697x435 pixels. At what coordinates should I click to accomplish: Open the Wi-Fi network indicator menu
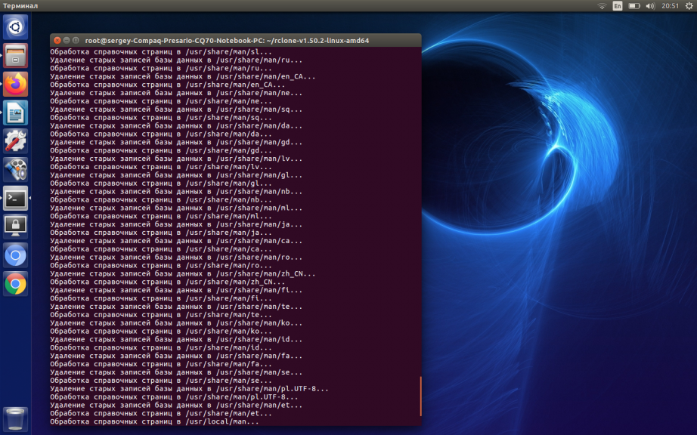tap(602, 6)
